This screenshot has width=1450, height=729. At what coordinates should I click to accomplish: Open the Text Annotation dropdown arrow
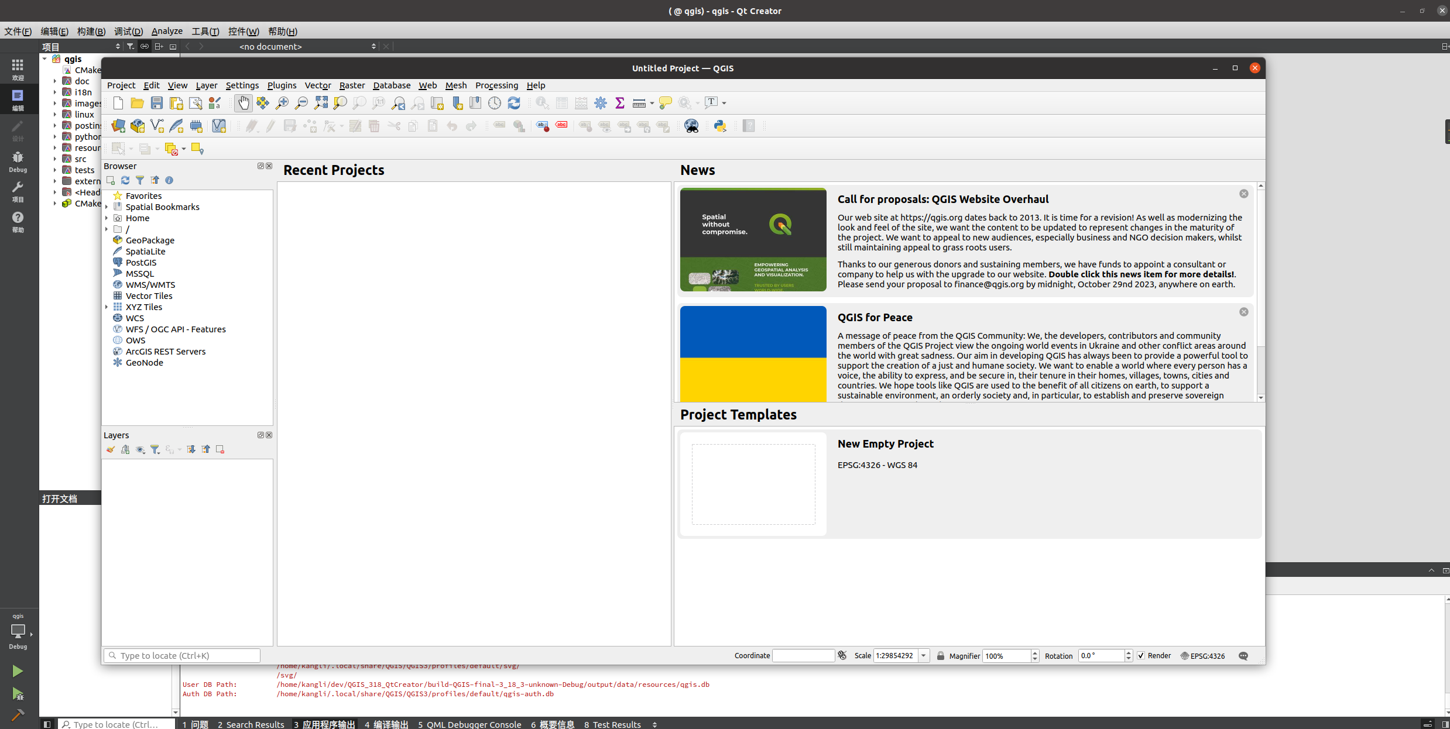(724, 103)
